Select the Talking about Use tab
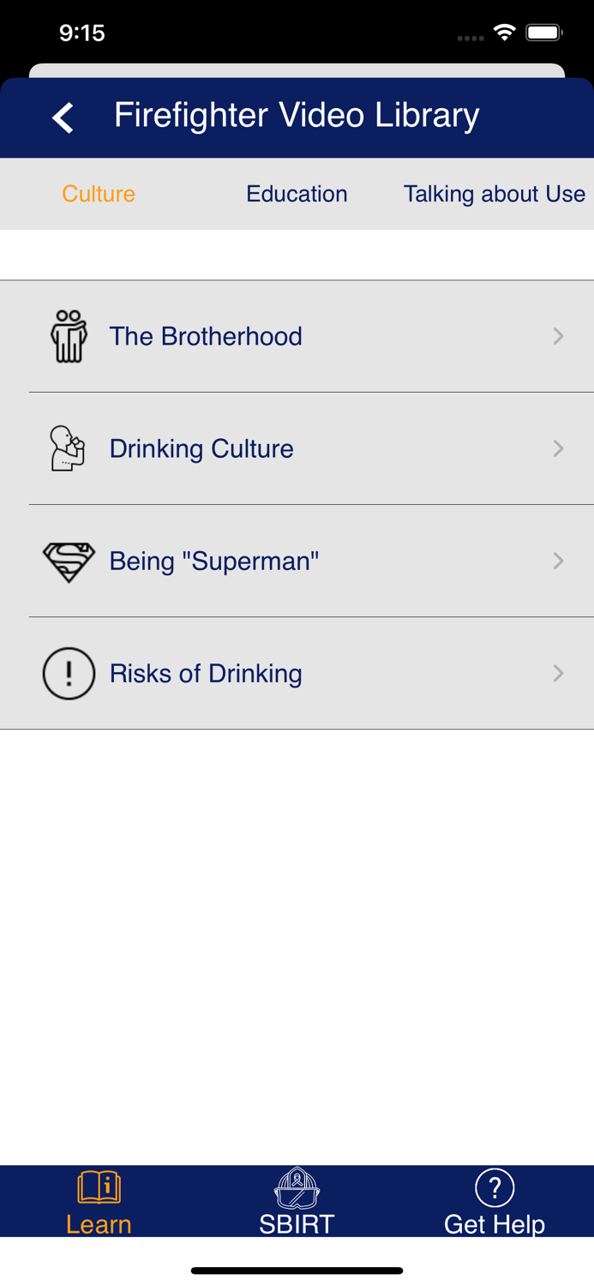 click(x=495, y=194)
